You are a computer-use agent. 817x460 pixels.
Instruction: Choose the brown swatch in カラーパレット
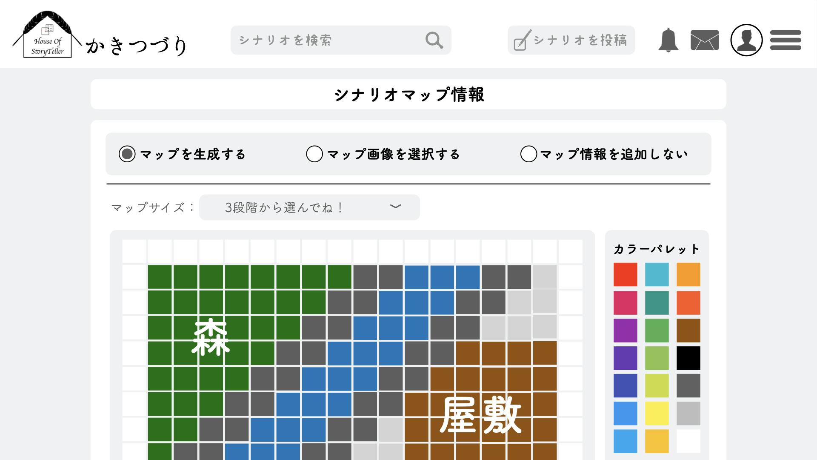(x=688, y=330)
